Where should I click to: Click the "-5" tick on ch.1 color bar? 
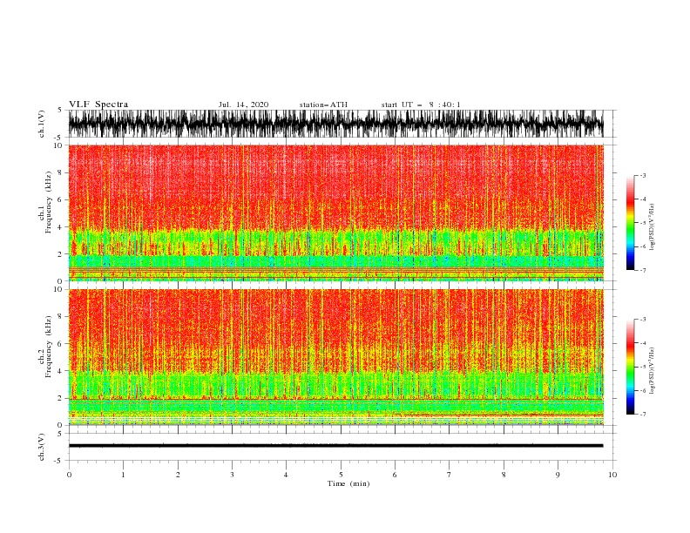point(643,223)
